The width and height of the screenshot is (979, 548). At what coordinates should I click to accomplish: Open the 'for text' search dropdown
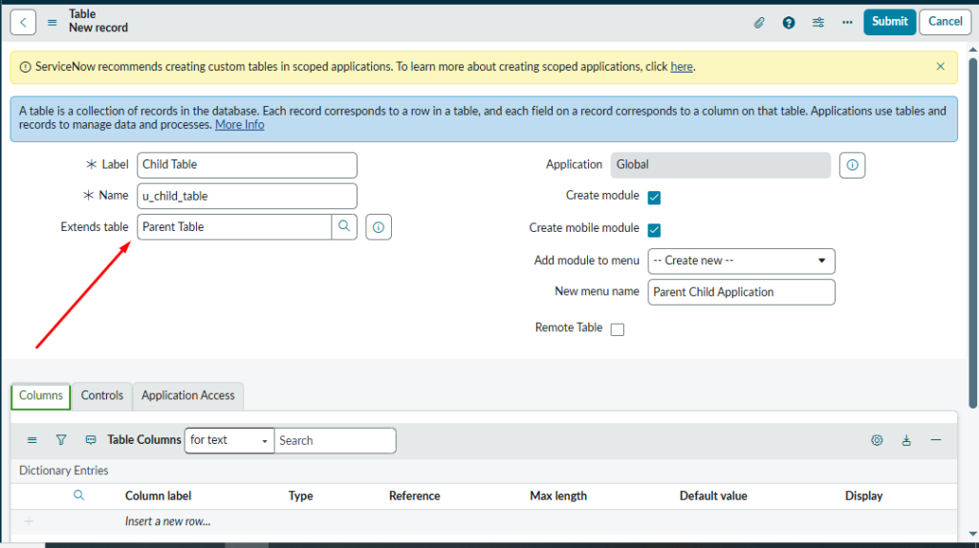point(229,440)
